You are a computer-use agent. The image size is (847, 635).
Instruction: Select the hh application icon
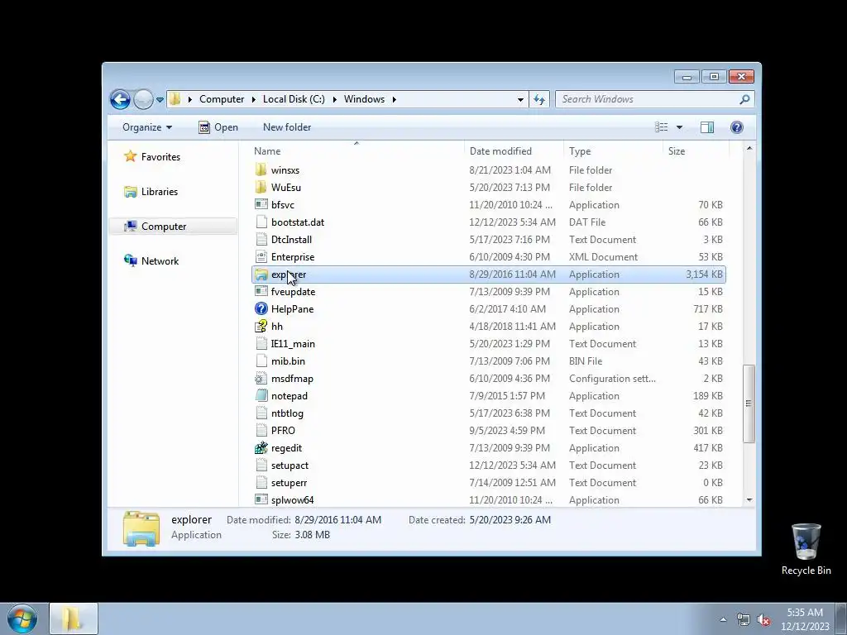tap(261, 326)
